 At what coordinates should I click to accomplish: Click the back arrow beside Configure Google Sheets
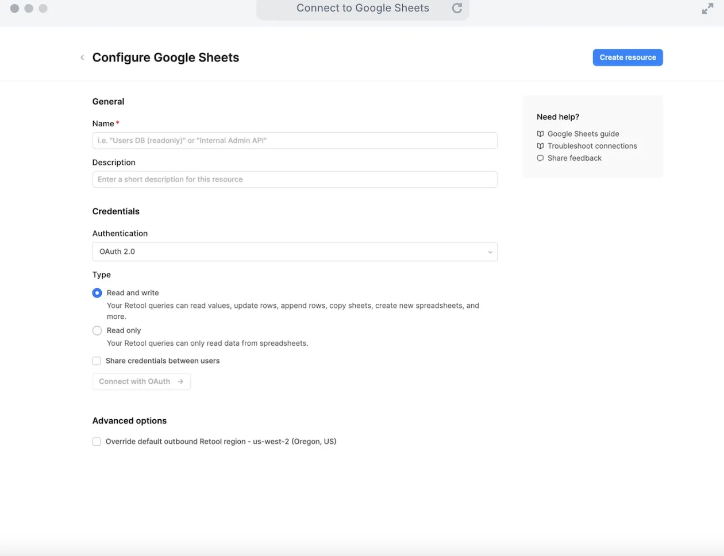82,57
